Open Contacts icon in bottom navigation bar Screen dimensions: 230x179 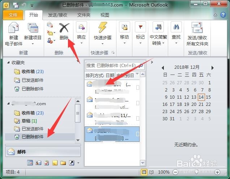38,163
